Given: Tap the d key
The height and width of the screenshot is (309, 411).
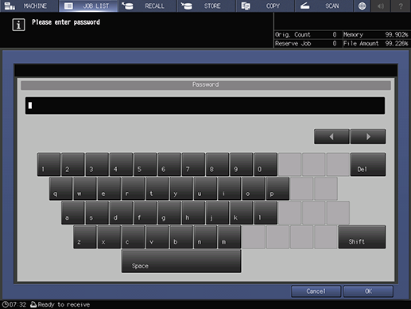Looking at the screenshot, I should pyautogui.click(x=121, y=213).
